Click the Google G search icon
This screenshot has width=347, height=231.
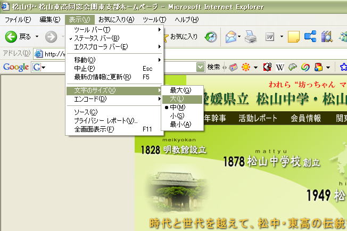(x=37, y=67)
